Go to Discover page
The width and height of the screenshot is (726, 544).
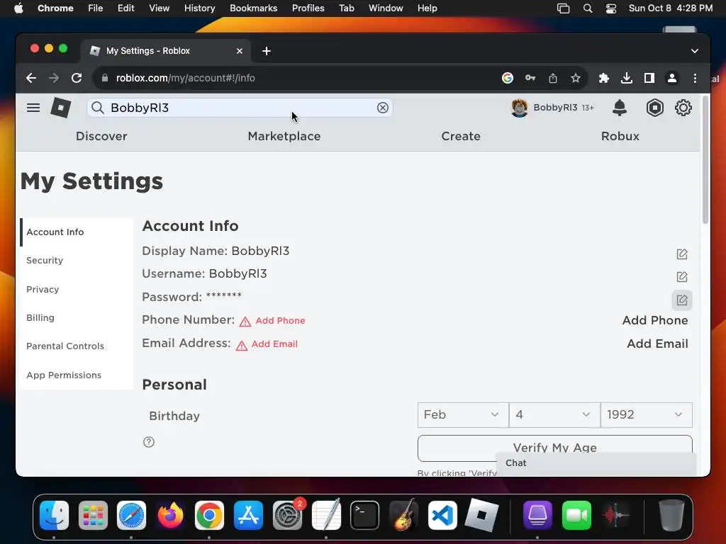click(x=101, y=137)
